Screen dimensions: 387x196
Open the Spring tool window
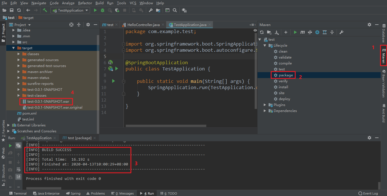tap(73, 193)
